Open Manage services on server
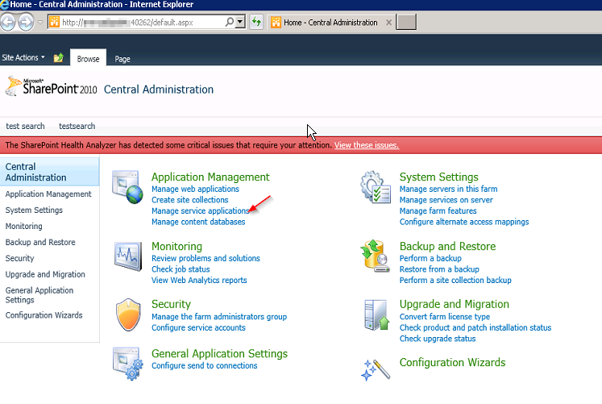 pos(446,200)
